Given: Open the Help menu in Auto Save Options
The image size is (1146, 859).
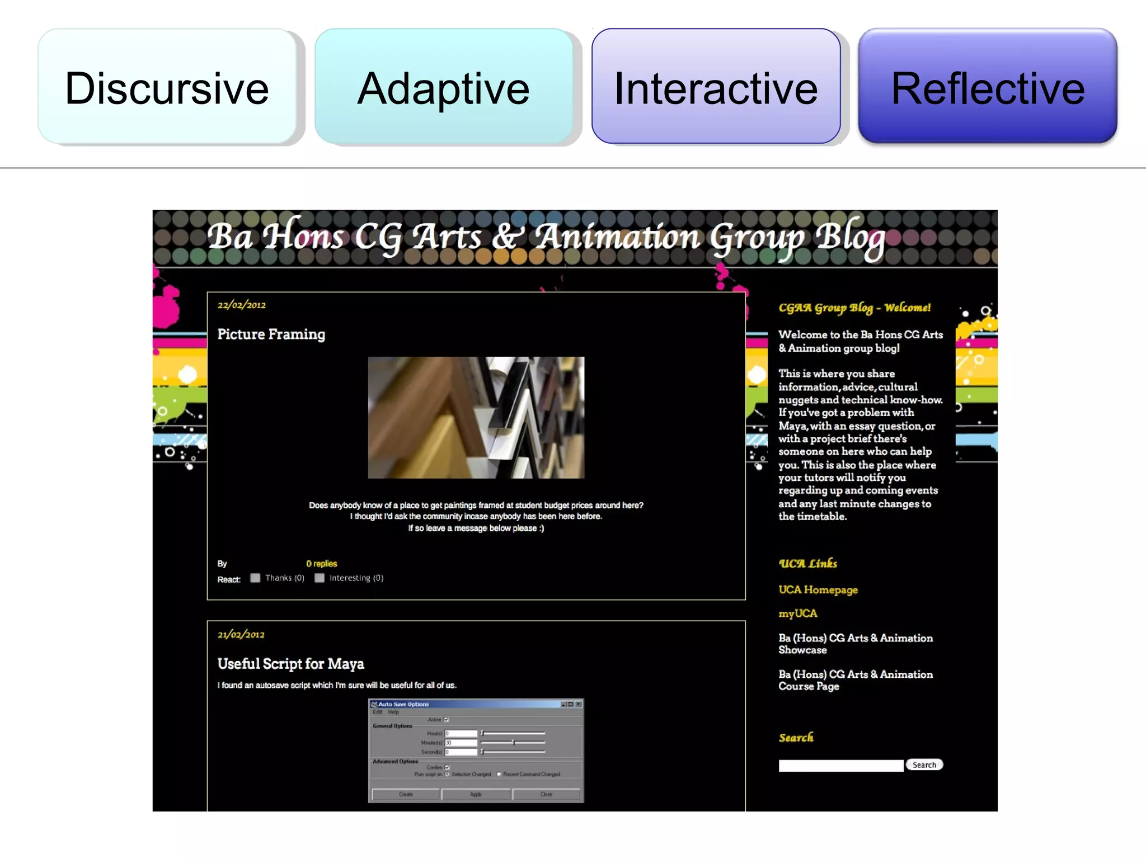Looking at the screenshot, I should [393, 712].
